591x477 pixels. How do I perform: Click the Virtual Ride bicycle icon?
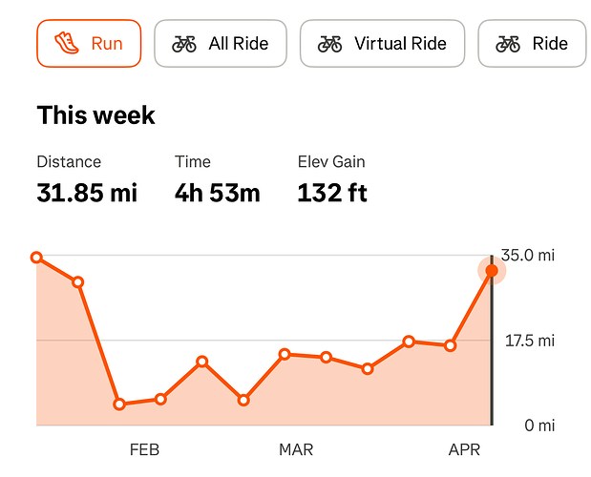[329, 43]
